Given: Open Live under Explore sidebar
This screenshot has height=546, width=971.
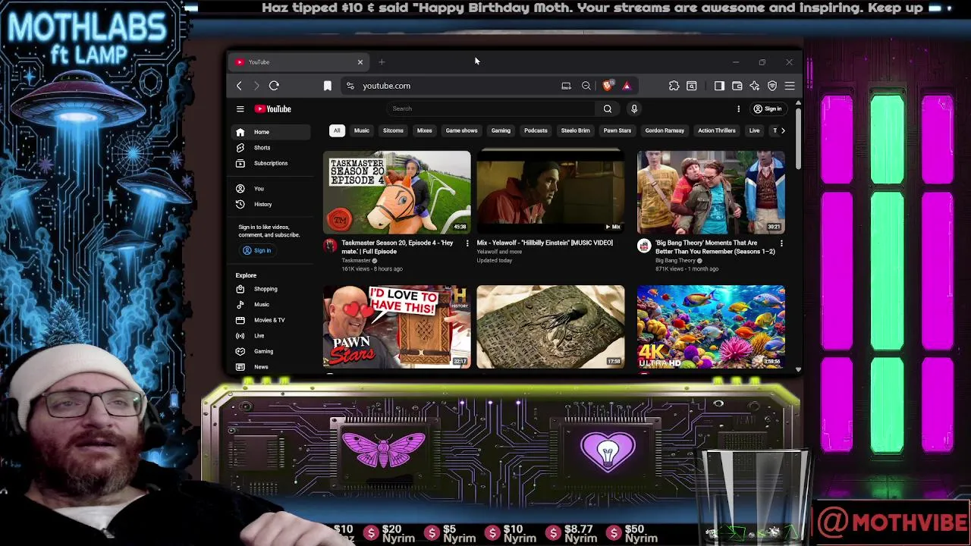Looking at the screenshot, I should (x=271, y=336).
